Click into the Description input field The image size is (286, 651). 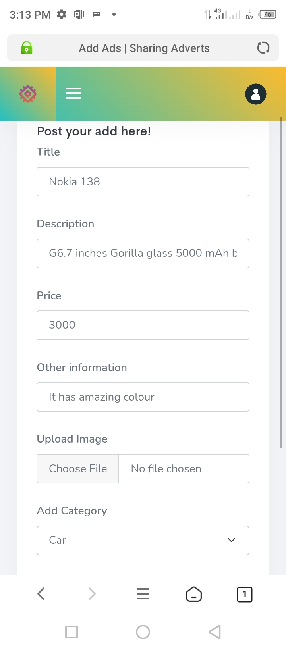[143, 253]
